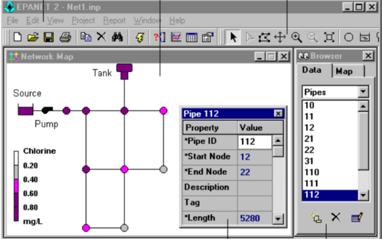Switch to the Map tab in Browser
The width and height of the screenshot is (382, 239).
pos(344,71)
